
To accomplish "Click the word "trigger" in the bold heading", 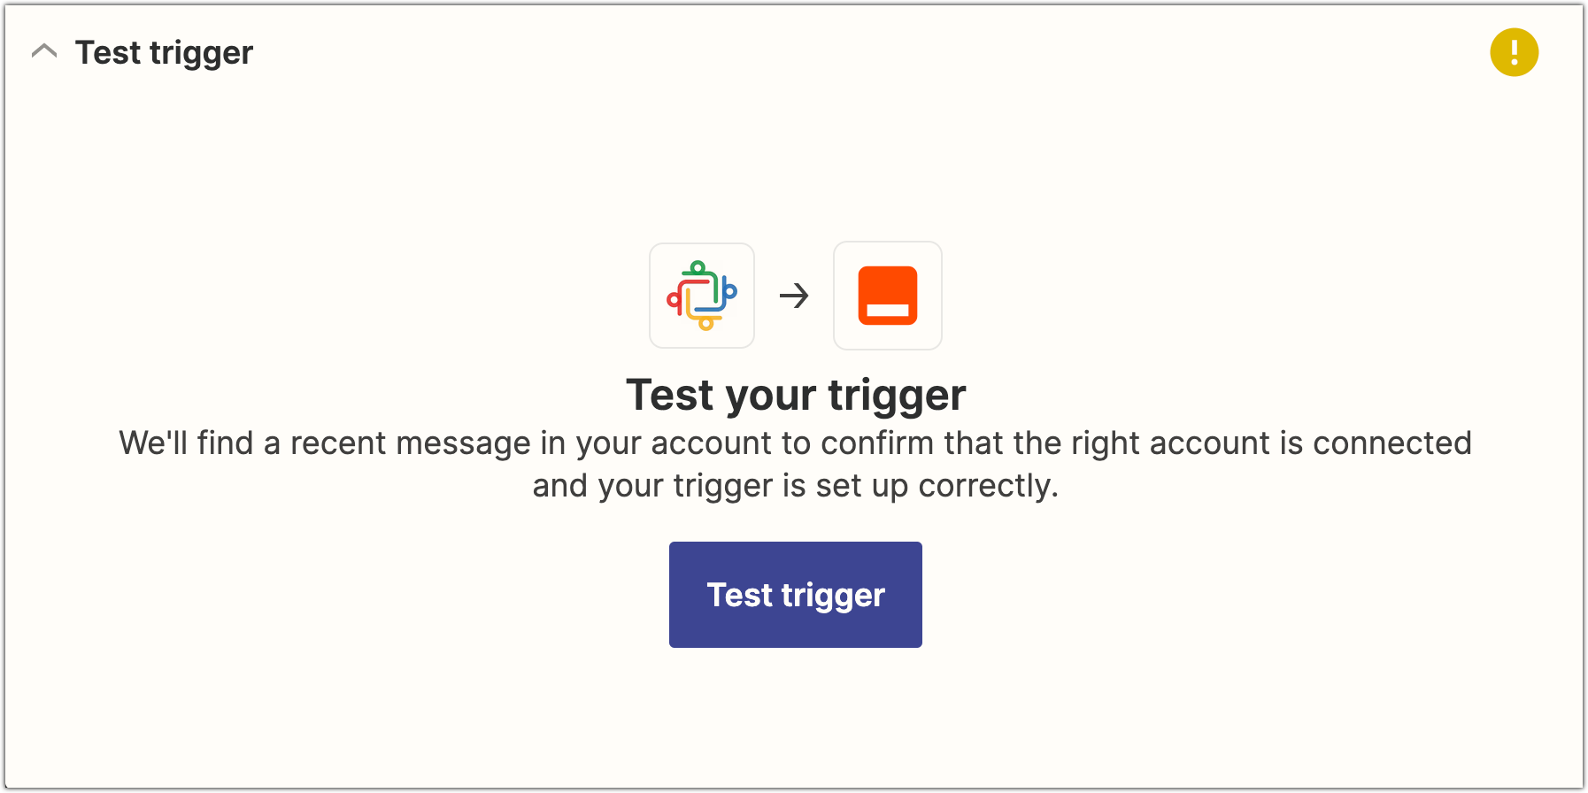I will click(x=897, y=395).
